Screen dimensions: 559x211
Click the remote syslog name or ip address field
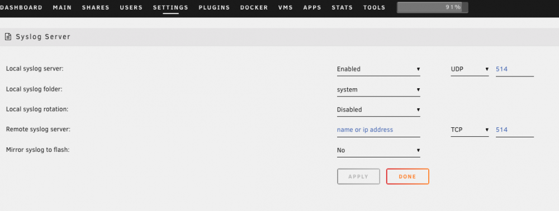click(x=378, y=130)
